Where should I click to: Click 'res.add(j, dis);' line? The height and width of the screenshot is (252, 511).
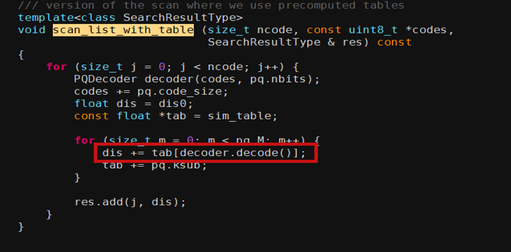130,202
